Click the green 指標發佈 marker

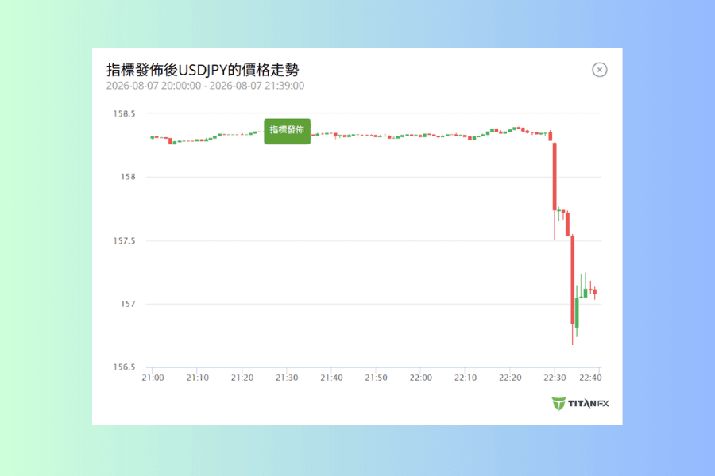(288, 131)
